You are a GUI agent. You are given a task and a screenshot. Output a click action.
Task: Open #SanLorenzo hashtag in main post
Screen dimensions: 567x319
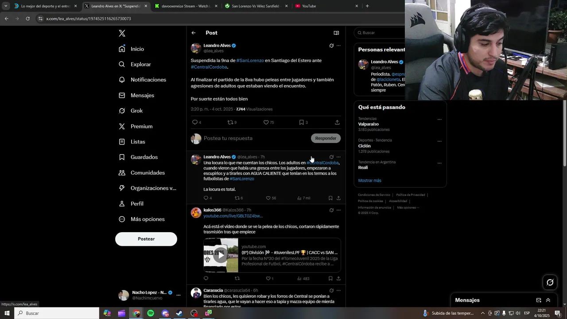click(x=250, y=60)
